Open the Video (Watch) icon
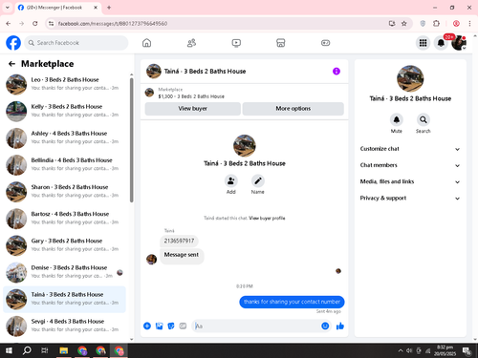This screenshot has width=478, height=358. 236,43
